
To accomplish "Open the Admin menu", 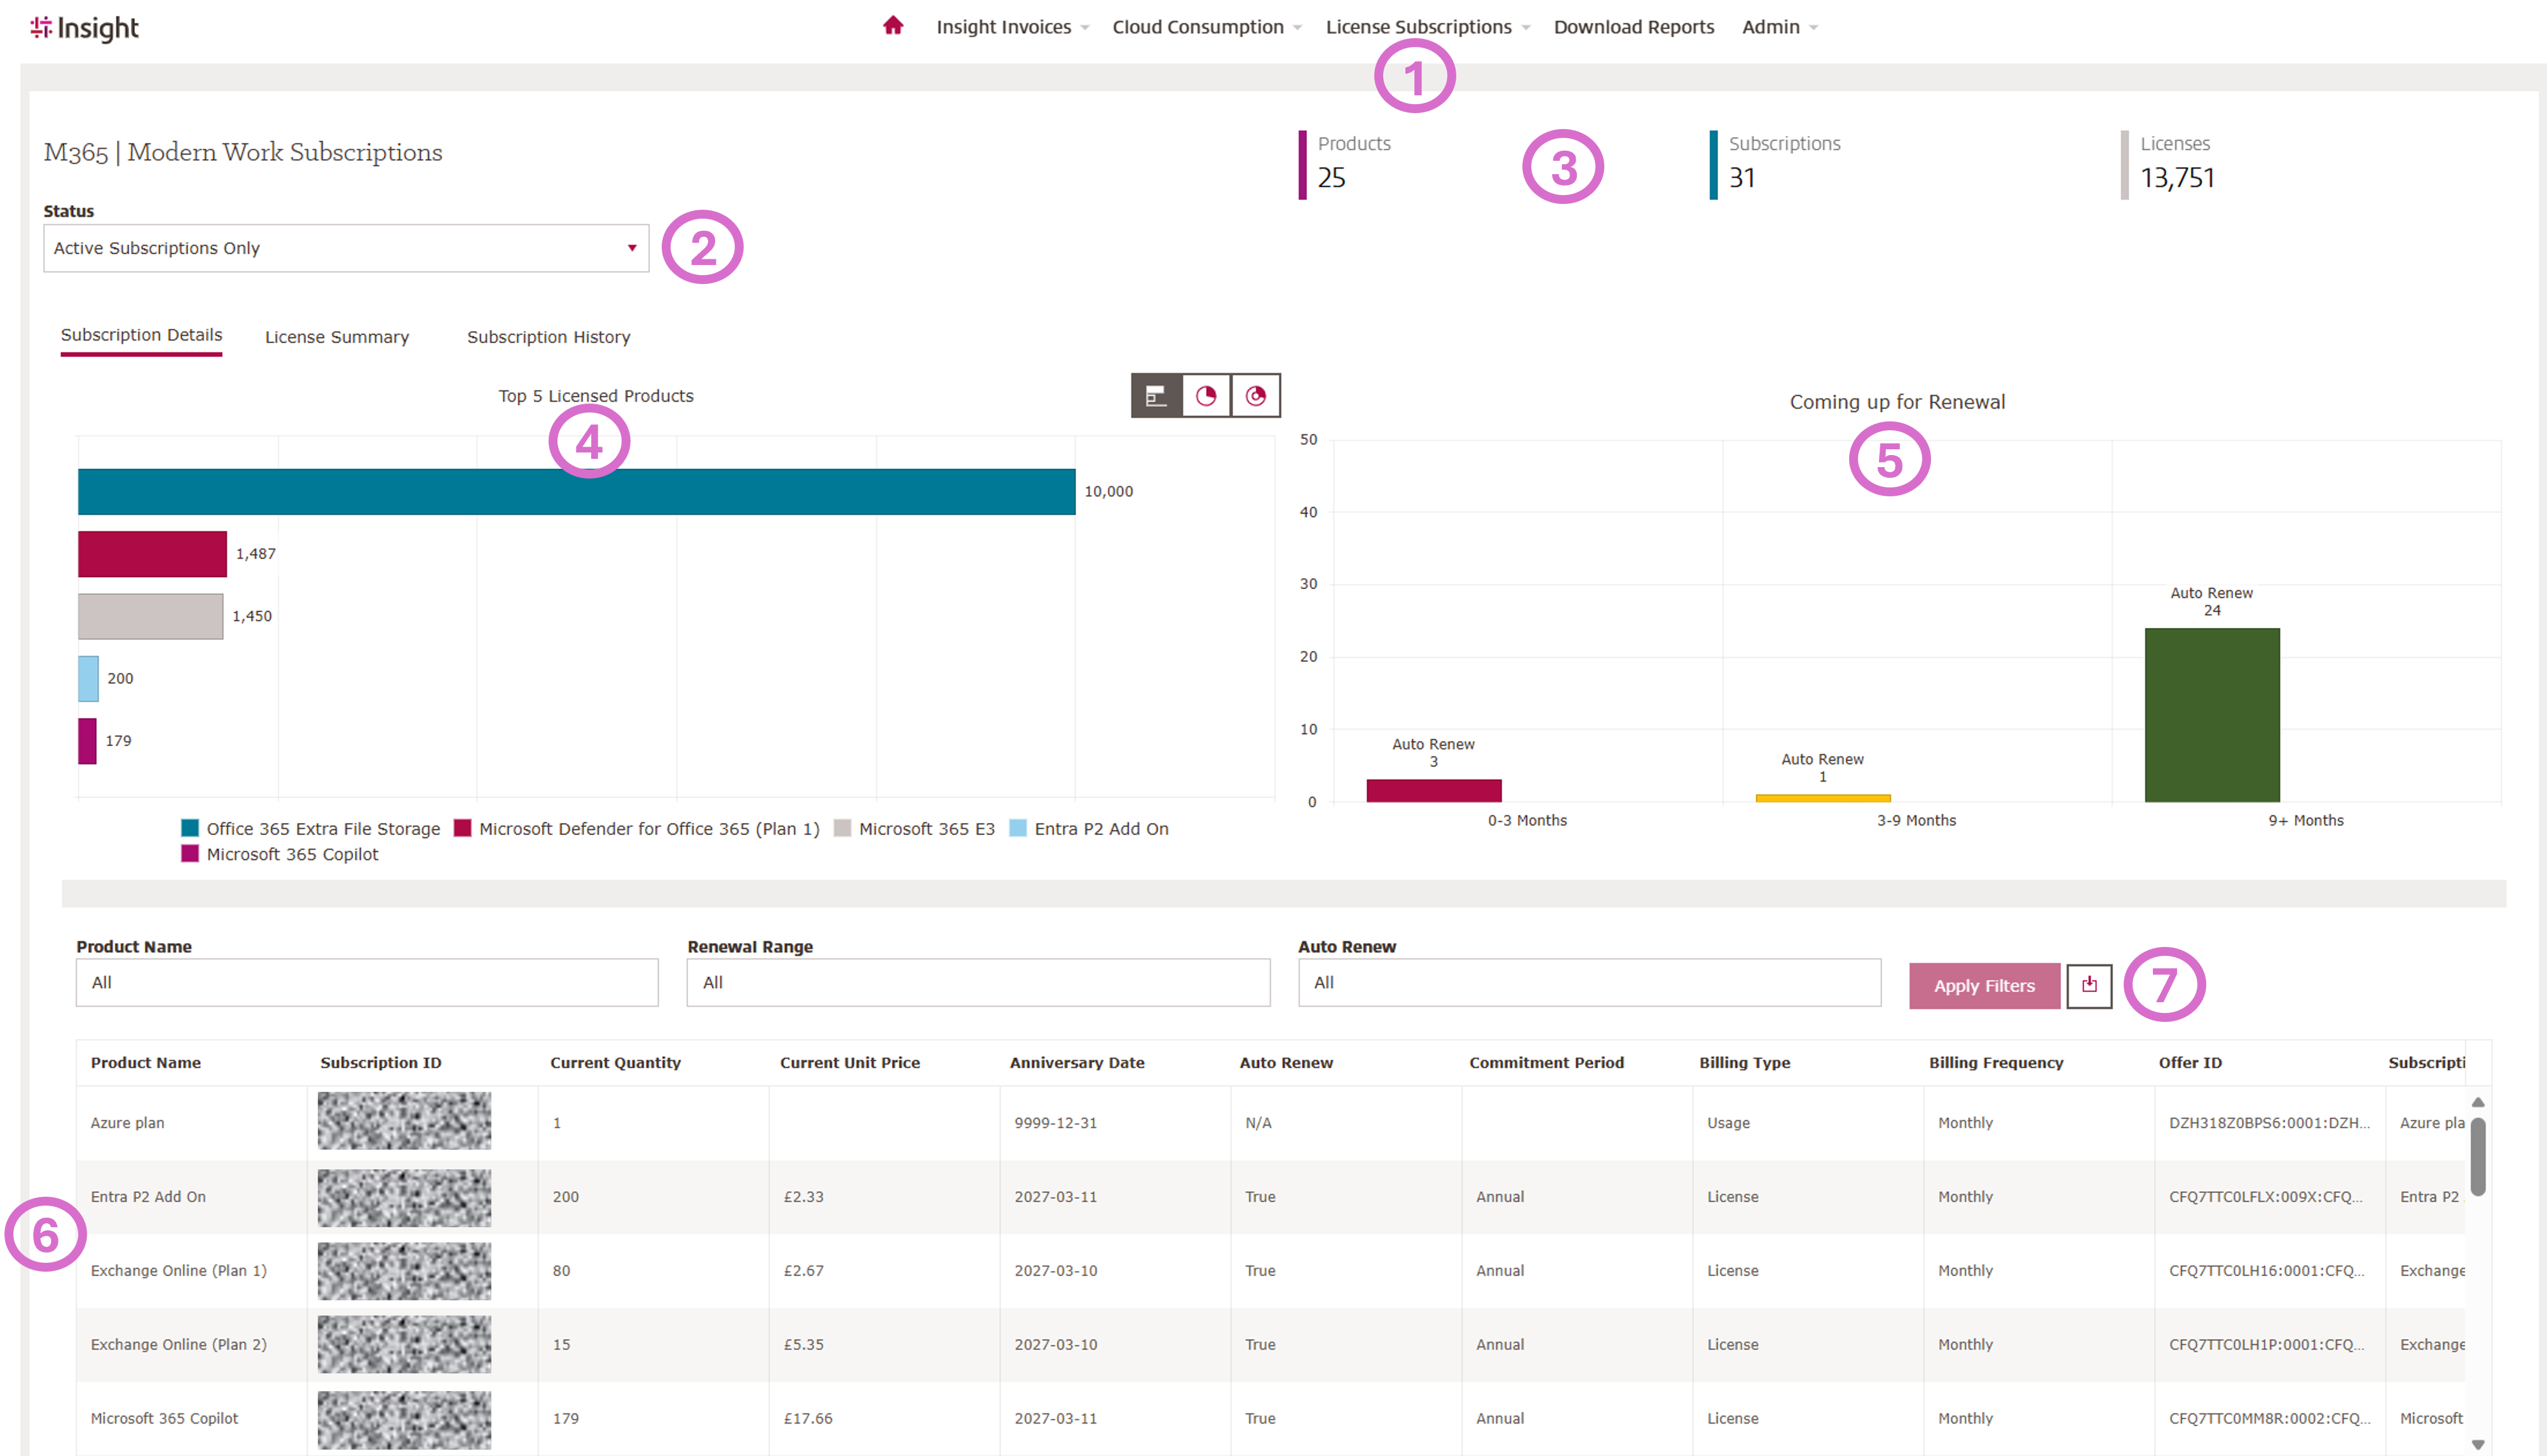I will coord(1780,27).
